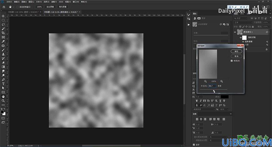272x147 pixels.
Task: Click the radius input field in blur dialog
Action: (x=212, y=86)
